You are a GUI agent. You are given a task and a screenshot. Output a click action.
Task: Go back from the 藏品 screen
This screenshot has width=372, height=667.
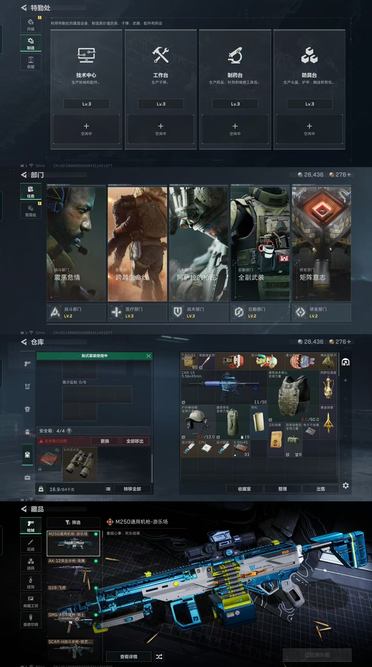tap(24, 509)
